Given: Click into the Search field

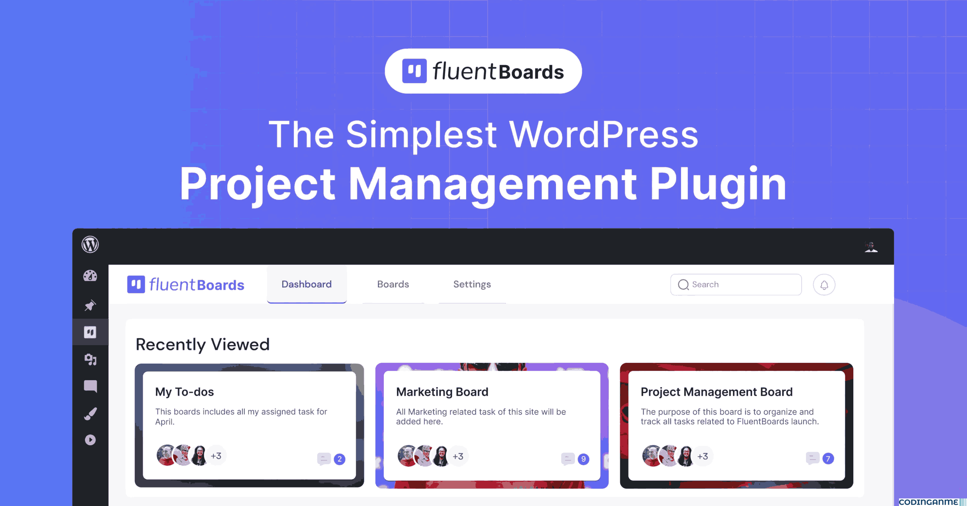Looking at the screenshot, I should point(736,285).
